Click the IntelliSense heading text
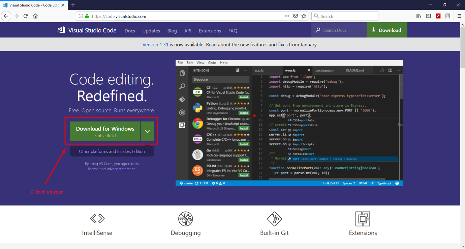 tap(97, 233)
